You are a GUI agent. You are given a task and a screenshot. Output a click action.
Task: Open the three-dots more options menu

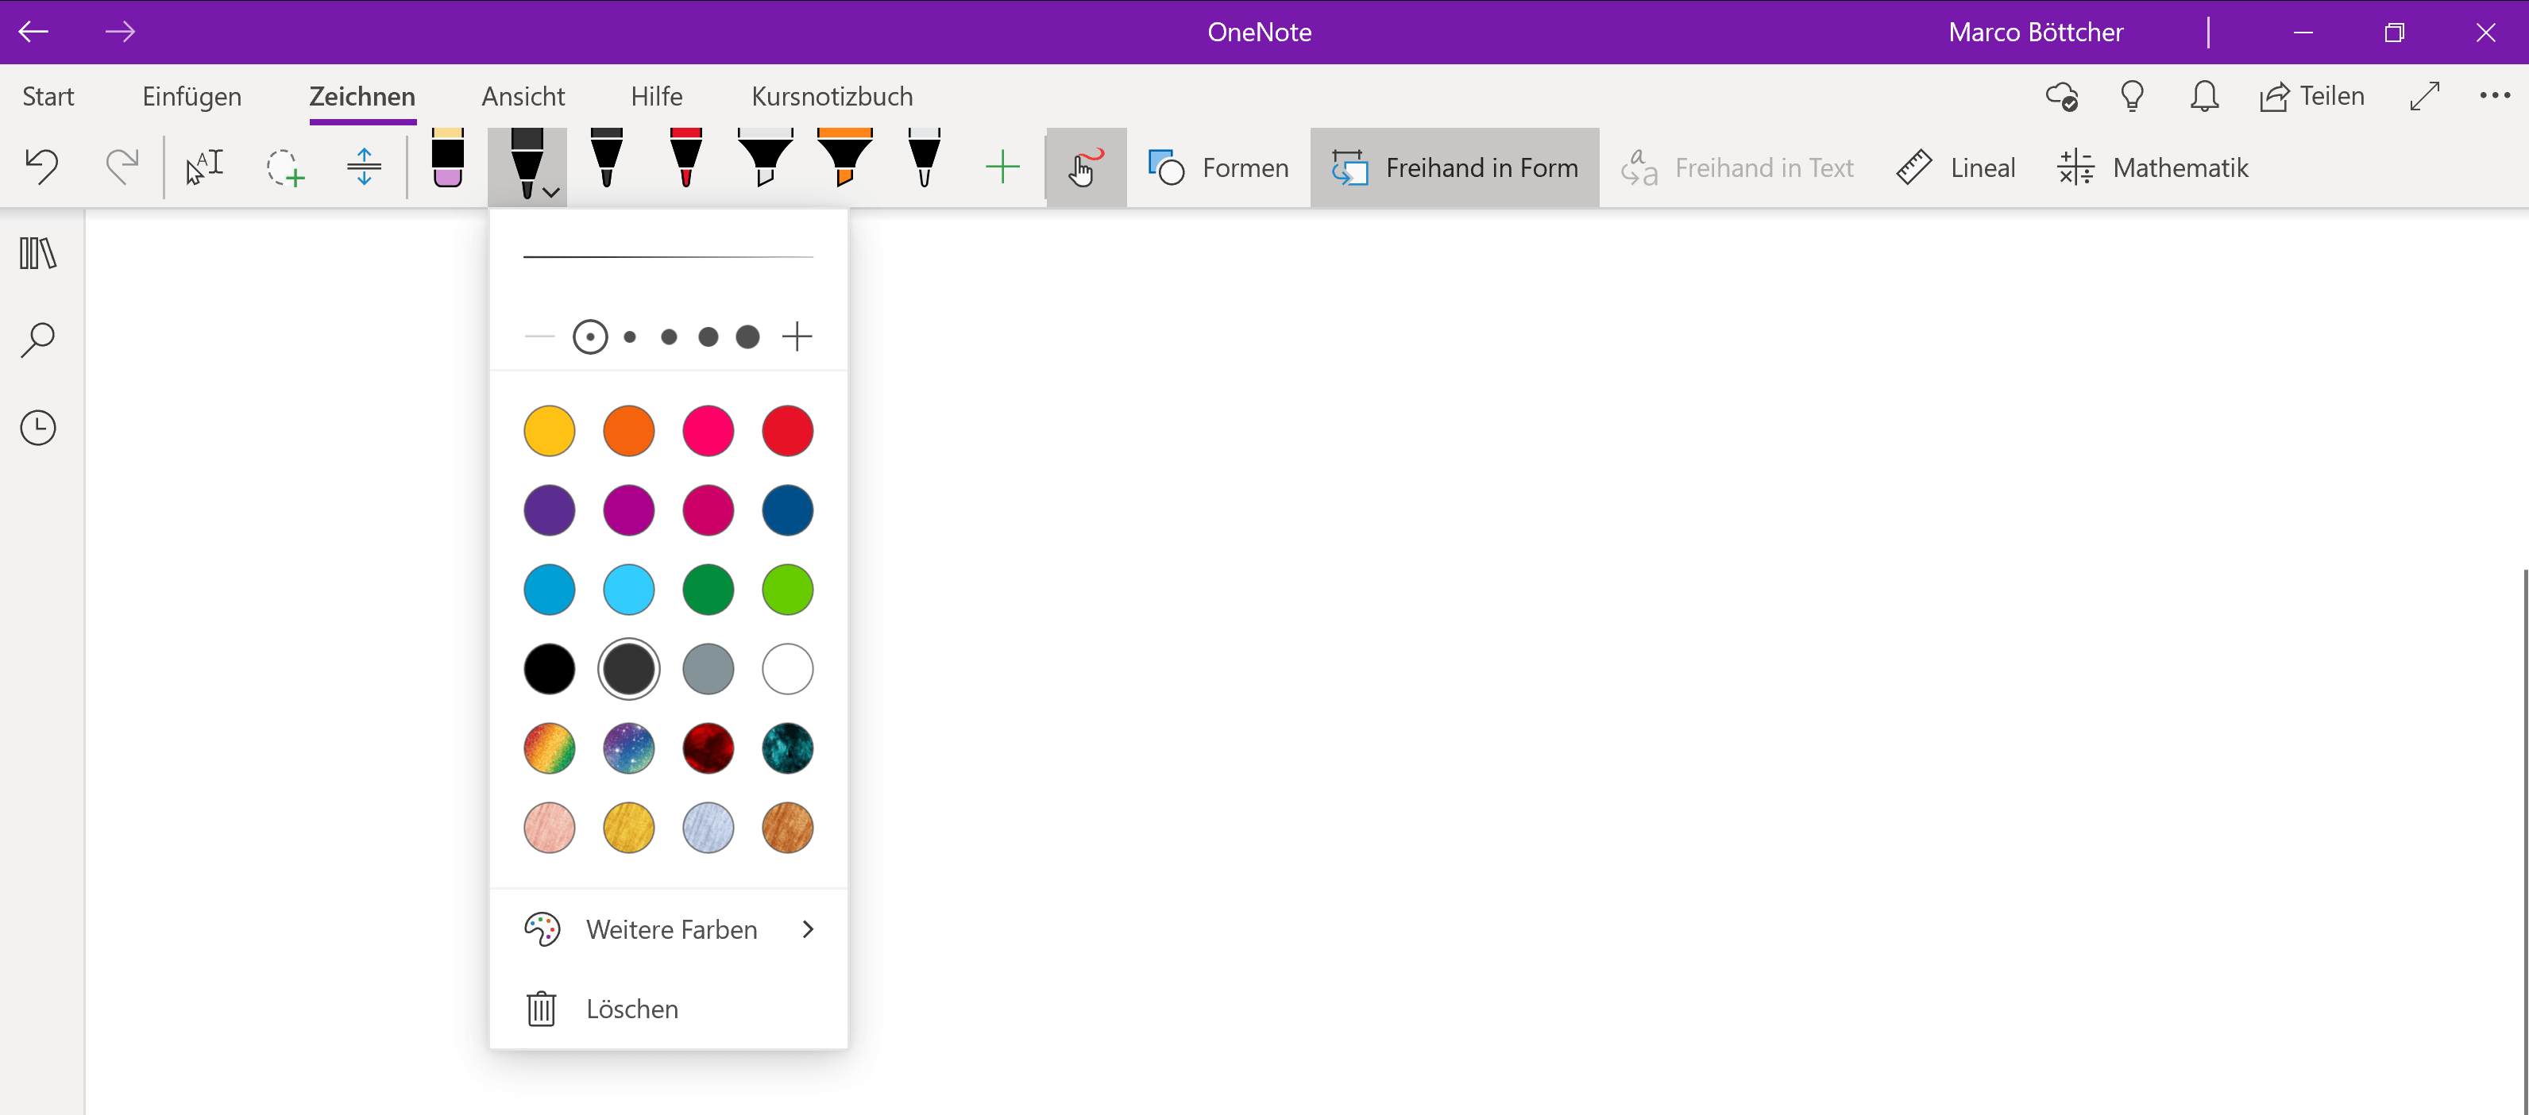pos(2494,96)
